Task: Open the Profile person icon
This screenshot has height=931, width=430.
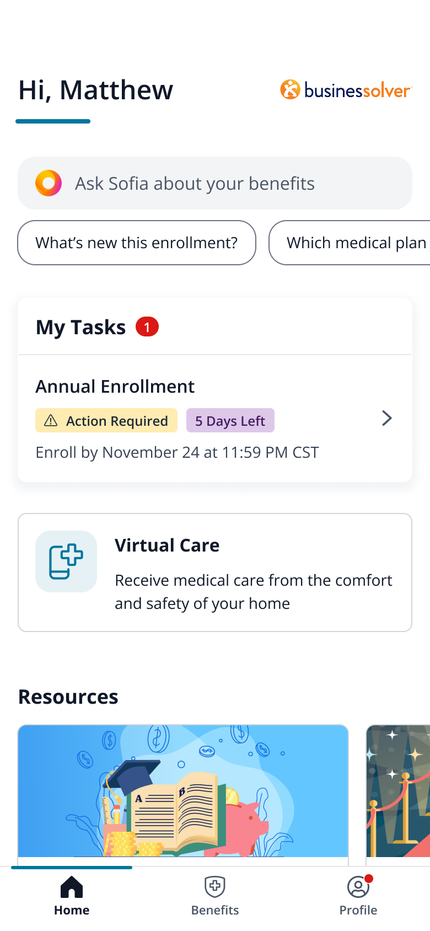Action: coord(358,887)
